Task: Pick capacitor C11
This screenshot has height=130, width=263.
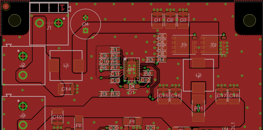Action: pyautogui.click(x=115, y=74)
